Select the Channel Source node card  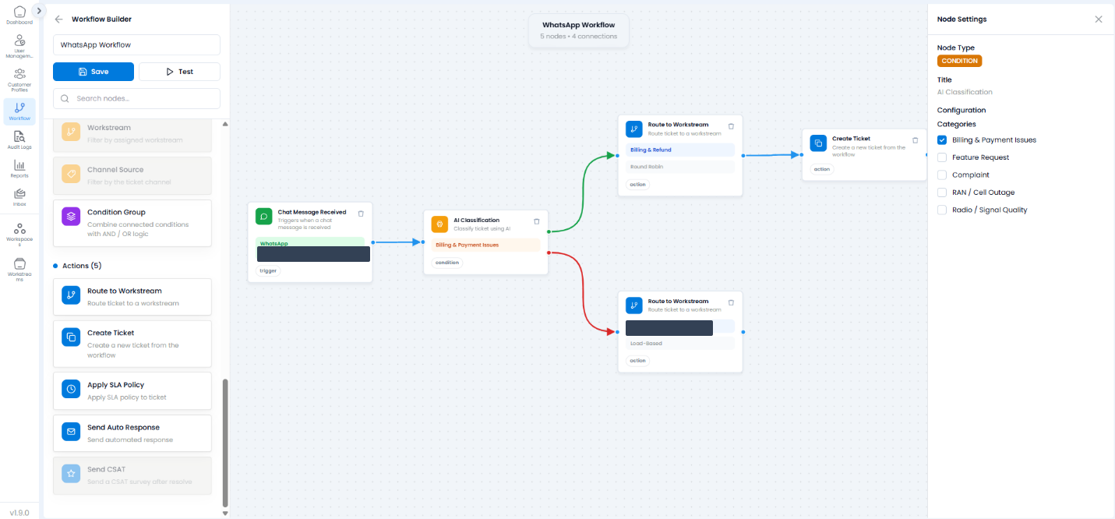coord(132,175)
